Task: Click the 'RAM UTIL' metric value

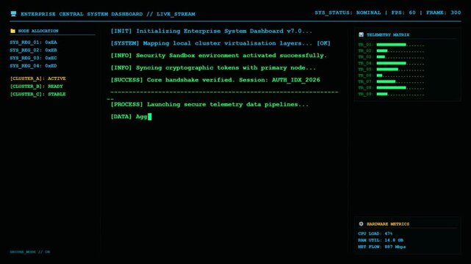Action: (394, 240)
